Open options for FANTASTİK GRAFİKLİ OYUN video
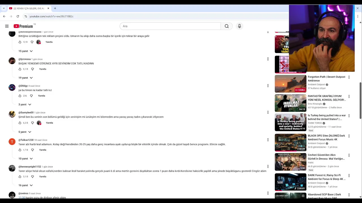The width and height of the screenshot is (362, 203). (x=349, y=96)
